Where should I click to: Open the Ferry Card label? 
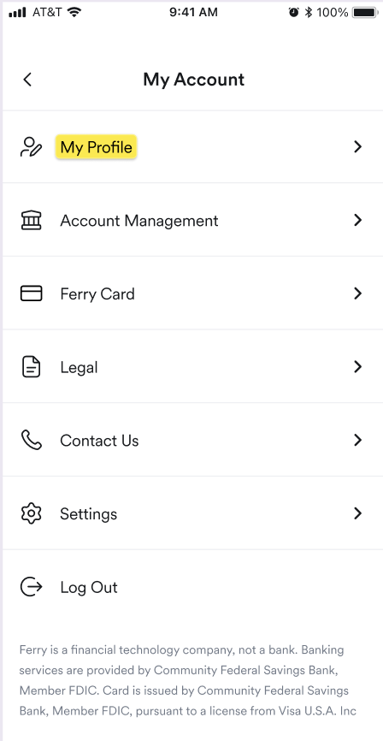(97, 294)
